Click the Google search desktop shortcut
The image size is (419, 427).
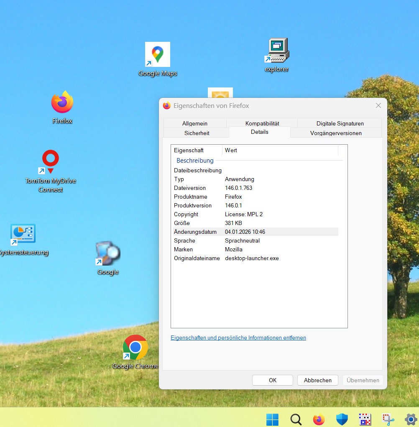coord(108,253)
